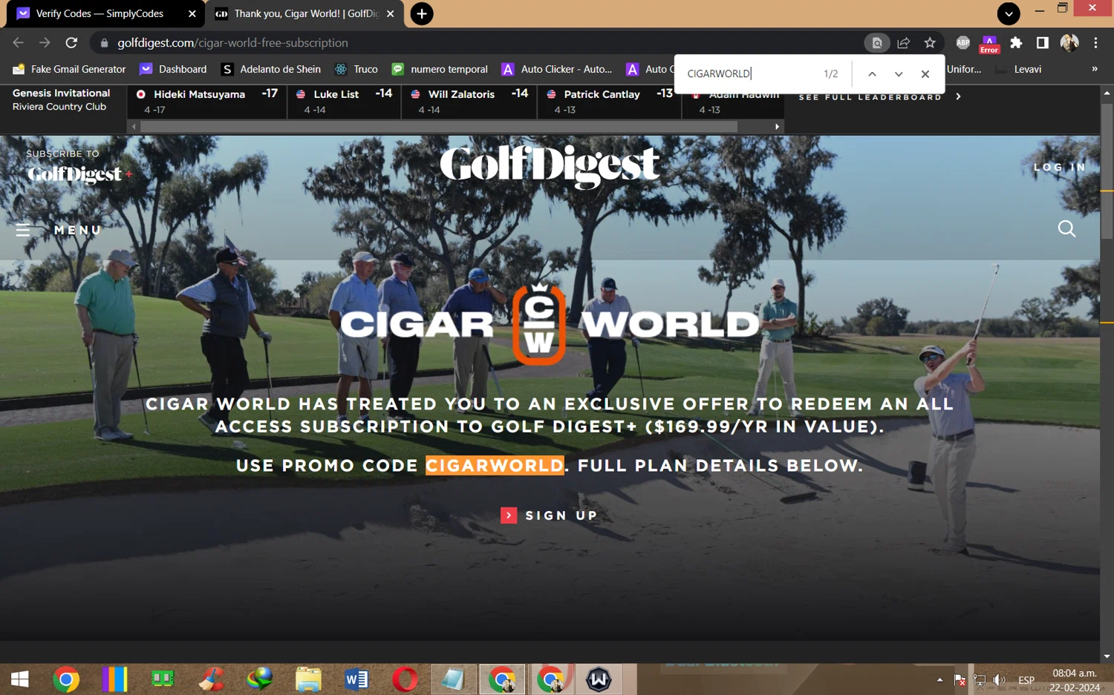Click ESP language indicator
Viewport: 1114px width, 695px height.
tap(1026, 680)
